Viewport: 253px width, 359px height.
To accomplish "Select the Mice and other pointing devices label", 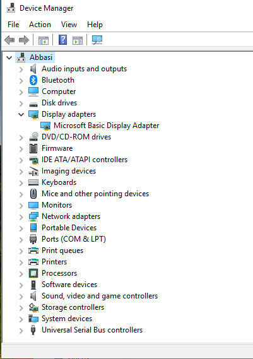I will [95, 194].
